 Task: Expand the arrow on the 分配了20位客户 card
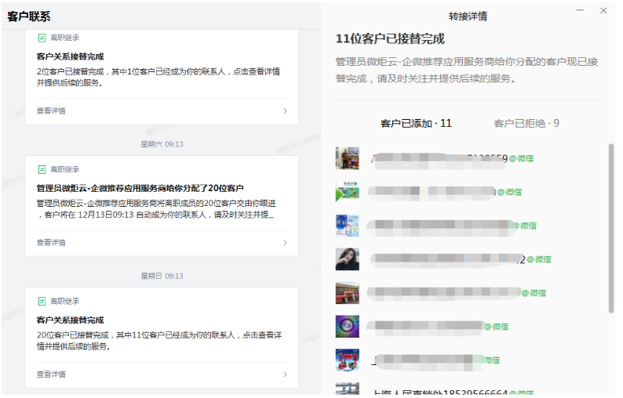(285, 243)
